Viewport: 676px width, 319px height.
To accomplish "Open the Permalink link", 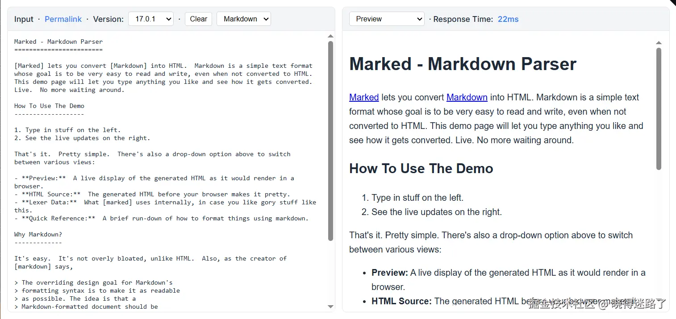I will click(x=63, y=19).
